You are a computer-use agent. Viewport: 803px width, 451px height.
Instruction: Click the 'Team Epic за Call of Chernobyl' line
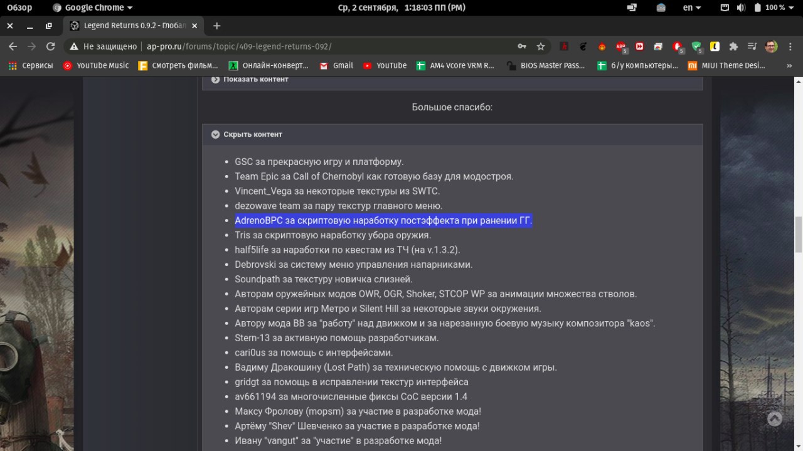(x=374, y=176)
